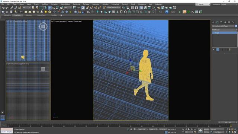
Task: Toggle Percent Snap on the main toolbar
Action: pos(96,8)
